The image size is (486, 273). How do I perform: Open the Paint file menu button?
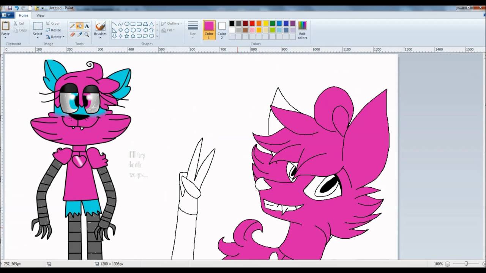pos(7,15)
